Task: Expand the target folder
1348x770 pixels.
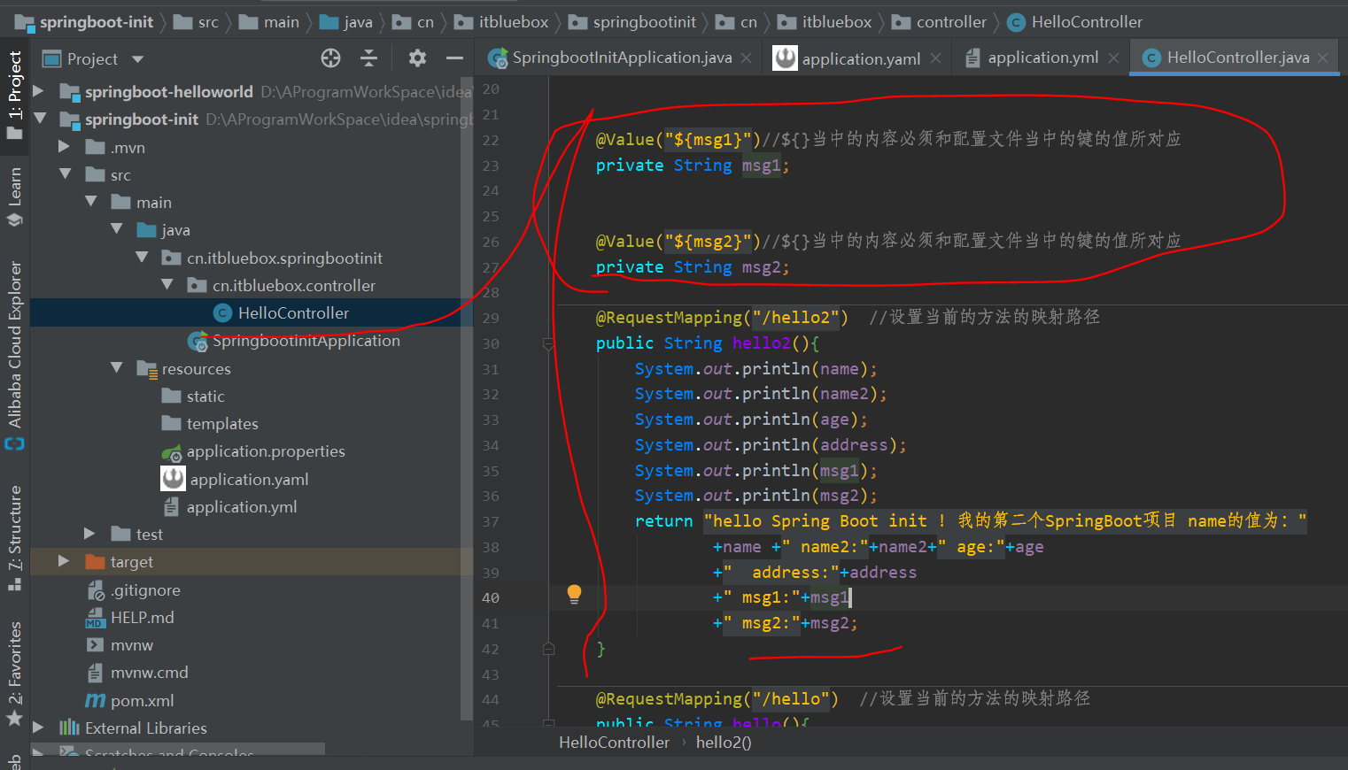Action: [x=64, y=561]
